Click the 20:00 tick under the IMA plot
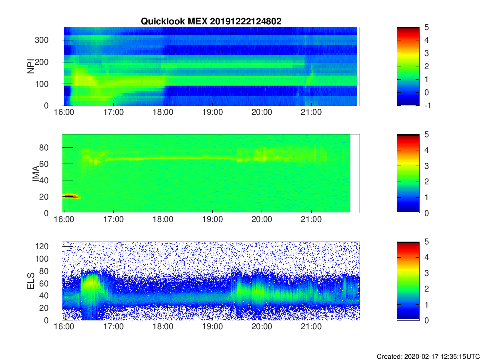The height and width of the screenshot is (360, 480). (262, 220)
